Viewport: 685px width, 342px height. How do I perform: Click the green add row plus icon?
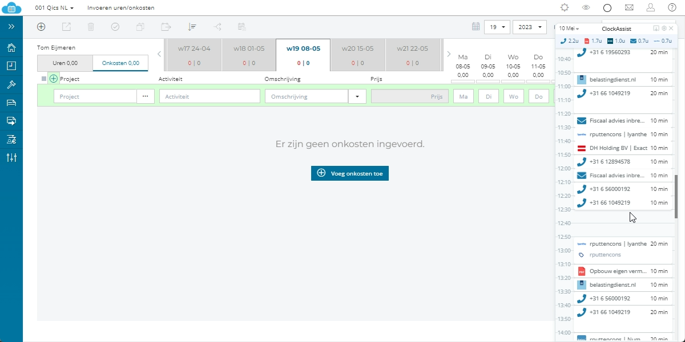[x=54, y=79]
